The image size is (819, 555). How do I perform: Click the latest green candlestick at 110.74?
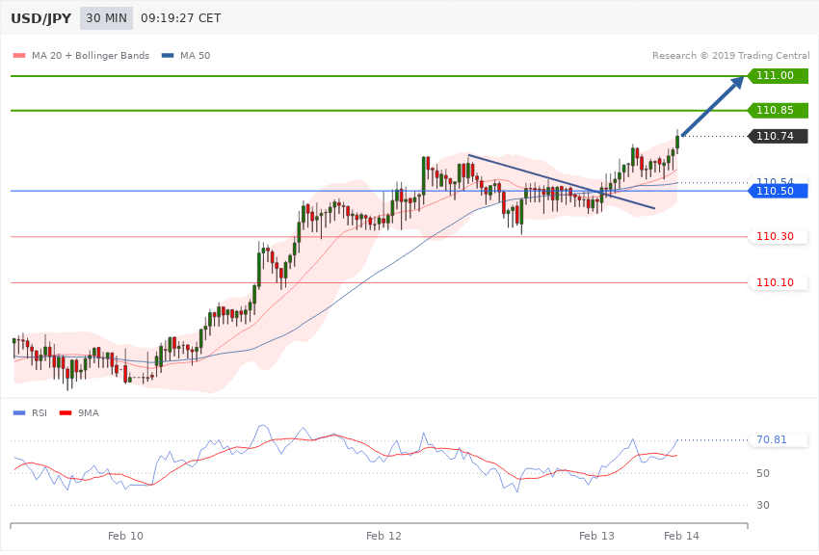click(x=677, y=142)
